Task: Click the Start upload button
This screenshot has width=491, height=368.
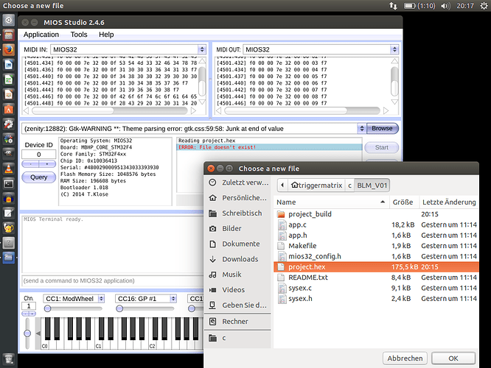Action: pos(381,148)
